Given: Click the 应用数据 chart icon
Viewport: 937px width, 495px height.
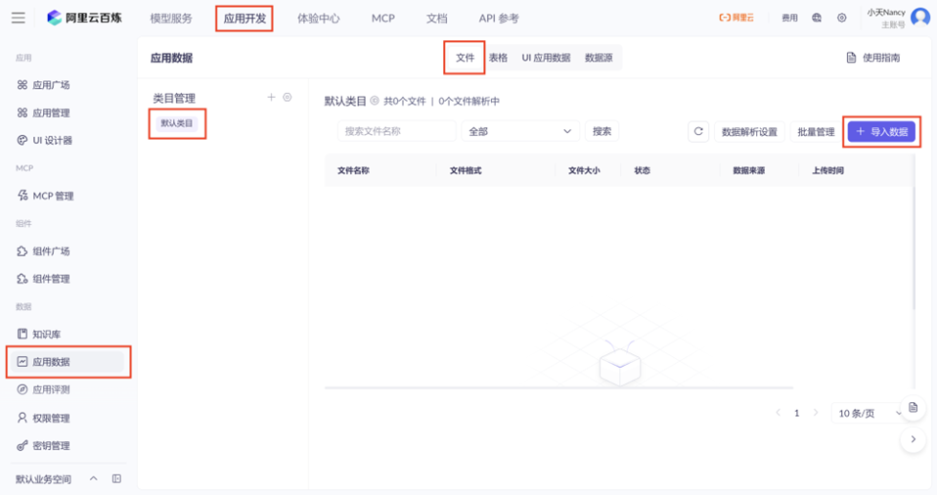Looking at the screenshot, I should click(x=22, y=361).
